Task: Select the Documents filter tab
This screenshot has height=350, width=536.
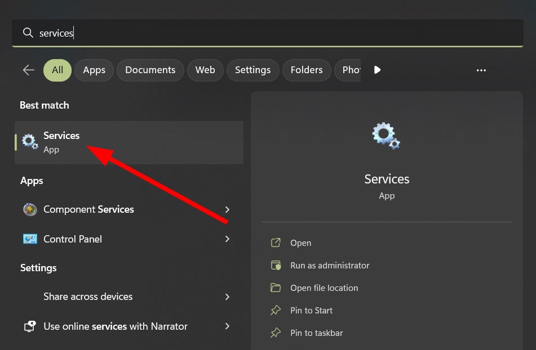Action: point(150,70)
